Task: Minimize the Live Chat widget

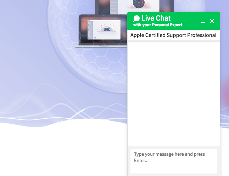Action: coord(203,22)
